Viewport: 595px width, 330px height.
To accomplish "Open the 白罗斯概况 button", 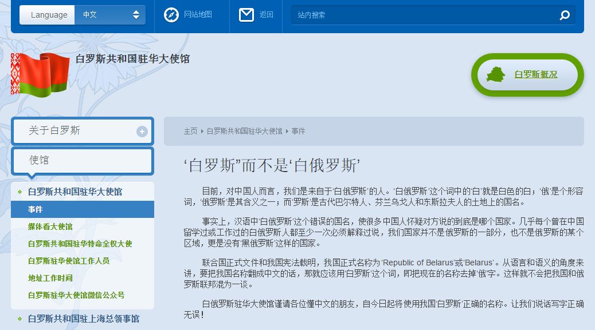I will tap(535, 74).
